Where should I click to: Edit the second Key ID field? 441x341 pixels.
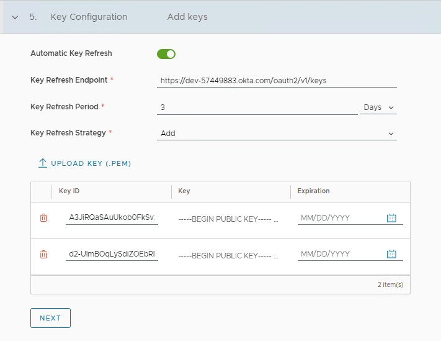point(112,254)
